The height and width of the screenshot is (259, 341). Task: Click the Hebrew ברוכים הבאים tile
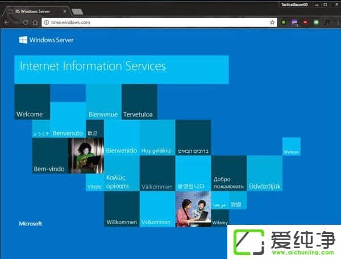pyautogui.click(x=193, y=138)
